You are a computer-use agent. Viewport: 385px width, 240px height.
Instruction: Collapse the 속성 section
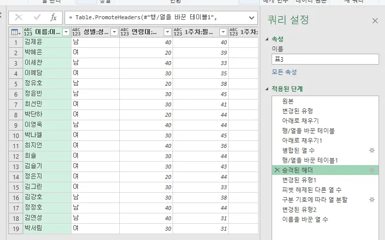(x=267, y=39)
